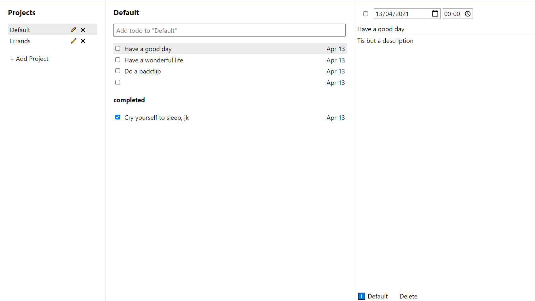Image resolution: width=535 pixels, height=301 pixels.
Task: Check off 'Do a backflip' todo
Action: click(118, 71)
